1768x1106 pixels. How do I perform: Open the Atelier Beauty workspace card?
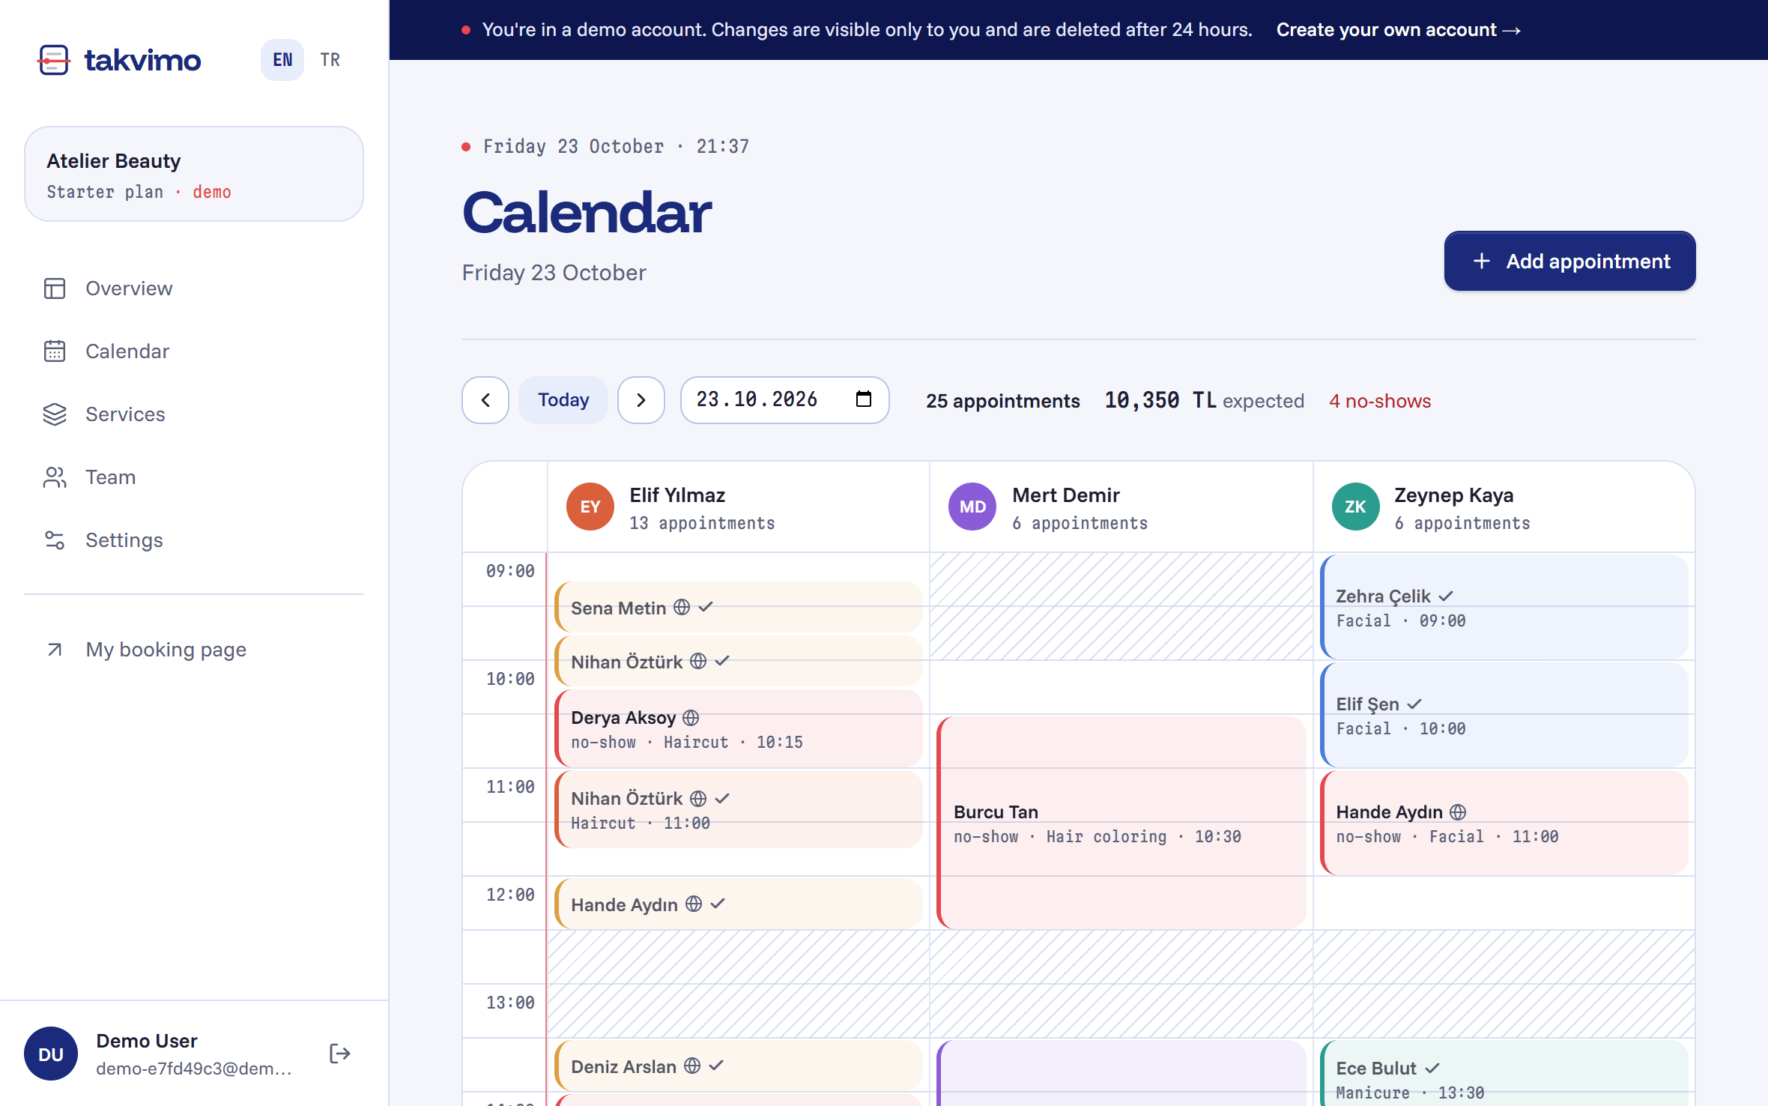[194, 174]
